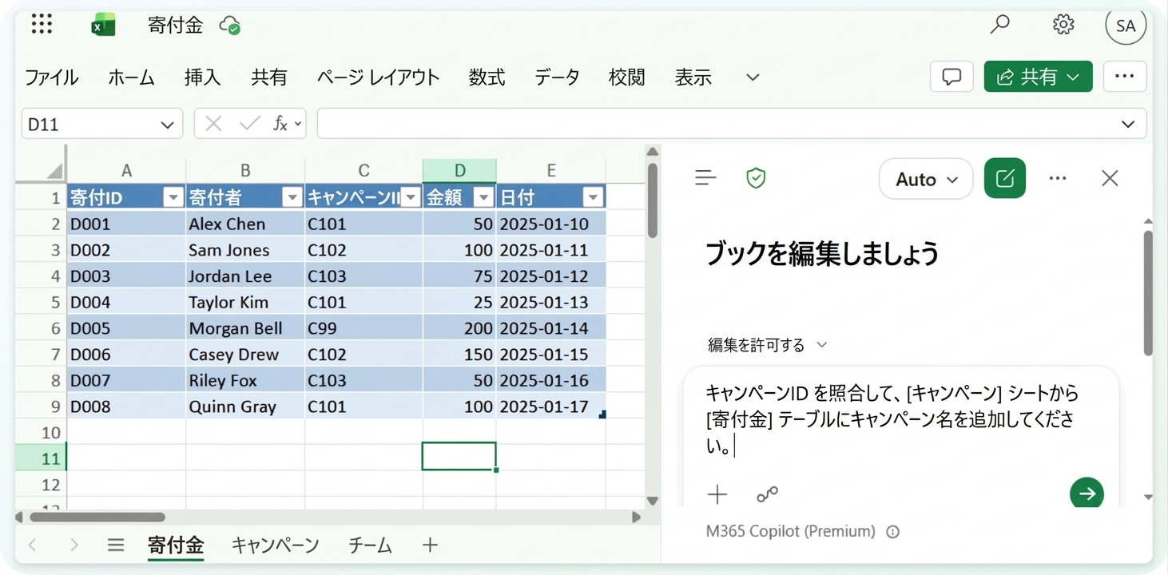
Task: Open the 寄付ID column filter dropdown
Action: click(173, 197)
